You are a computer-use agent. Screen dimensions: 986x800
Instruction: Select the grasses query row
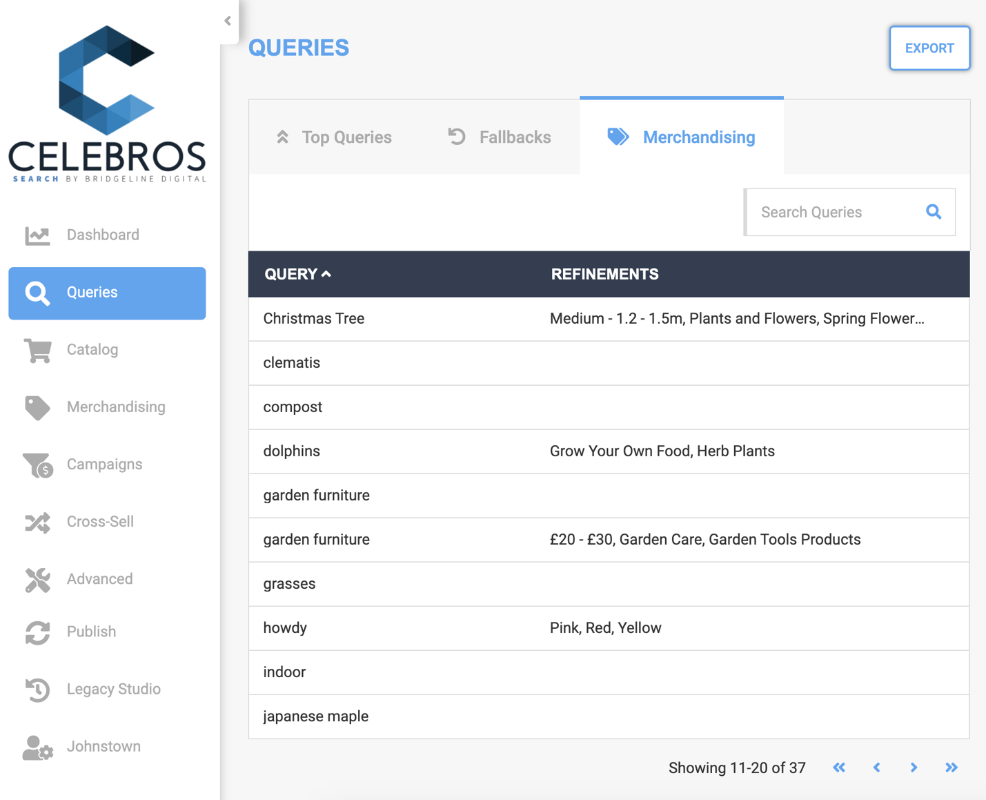pyautogui.click(x=609, y=584)
